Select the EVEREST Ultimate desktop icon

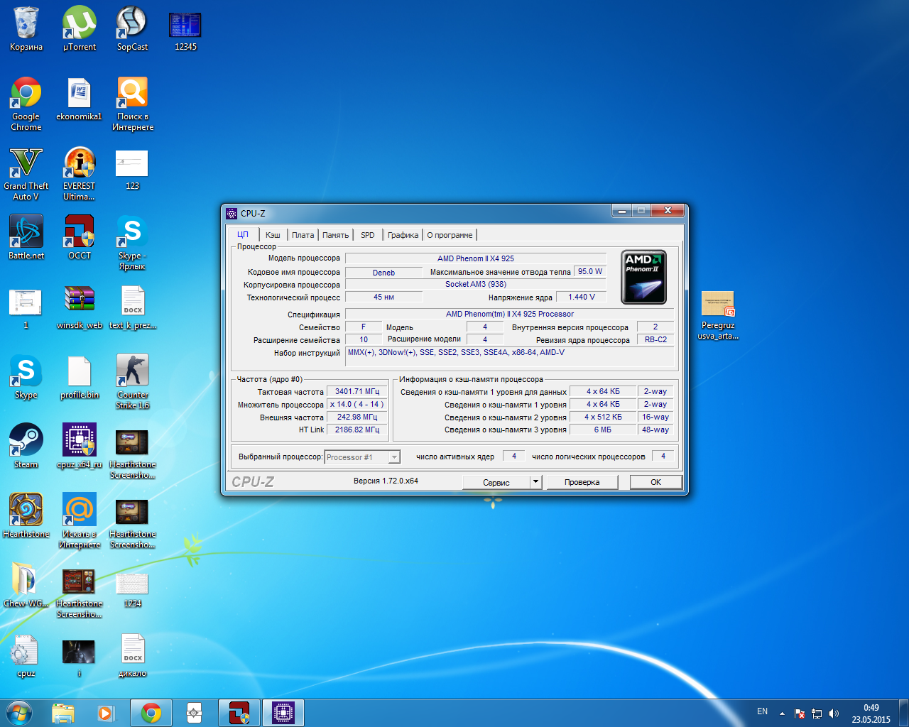click(80, 164)
